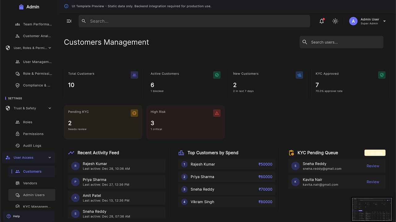Open Permissions sidebar item
The image size is (396, 222).
(x=32, y=134)
